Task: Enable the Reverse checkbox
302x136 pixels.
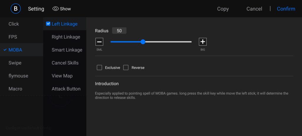Action: (126, 68)
